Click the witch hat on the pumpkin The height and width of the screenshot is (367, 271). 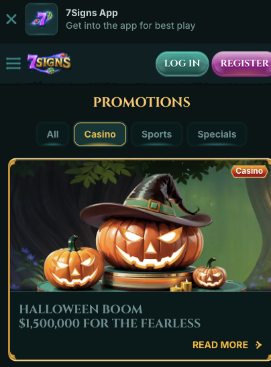(x=146, y=203)
